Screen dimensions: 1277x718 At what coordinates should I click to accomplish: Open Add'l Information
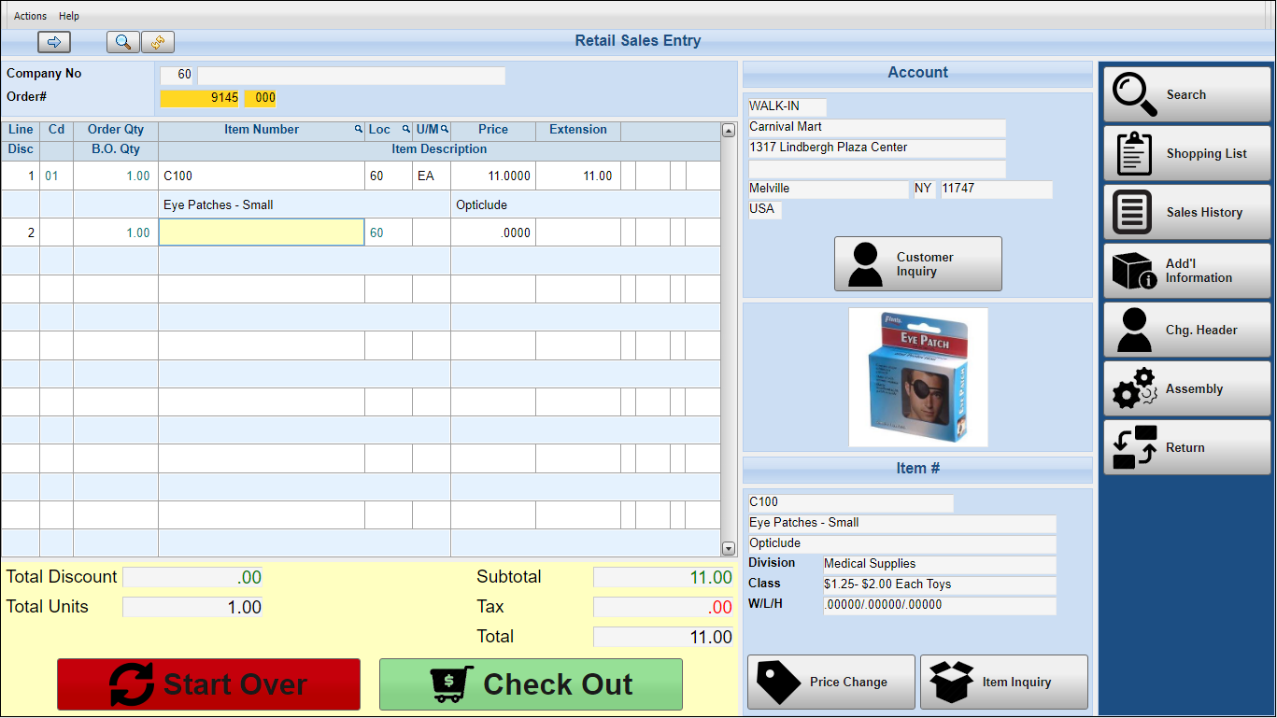click(1186, 271)
